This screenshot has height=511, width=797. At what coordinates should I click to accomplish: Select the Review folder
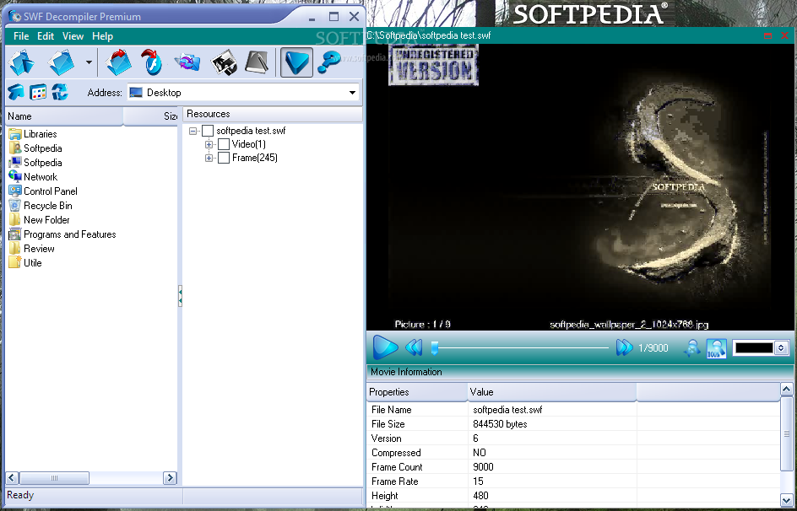(x=31, y=249)
